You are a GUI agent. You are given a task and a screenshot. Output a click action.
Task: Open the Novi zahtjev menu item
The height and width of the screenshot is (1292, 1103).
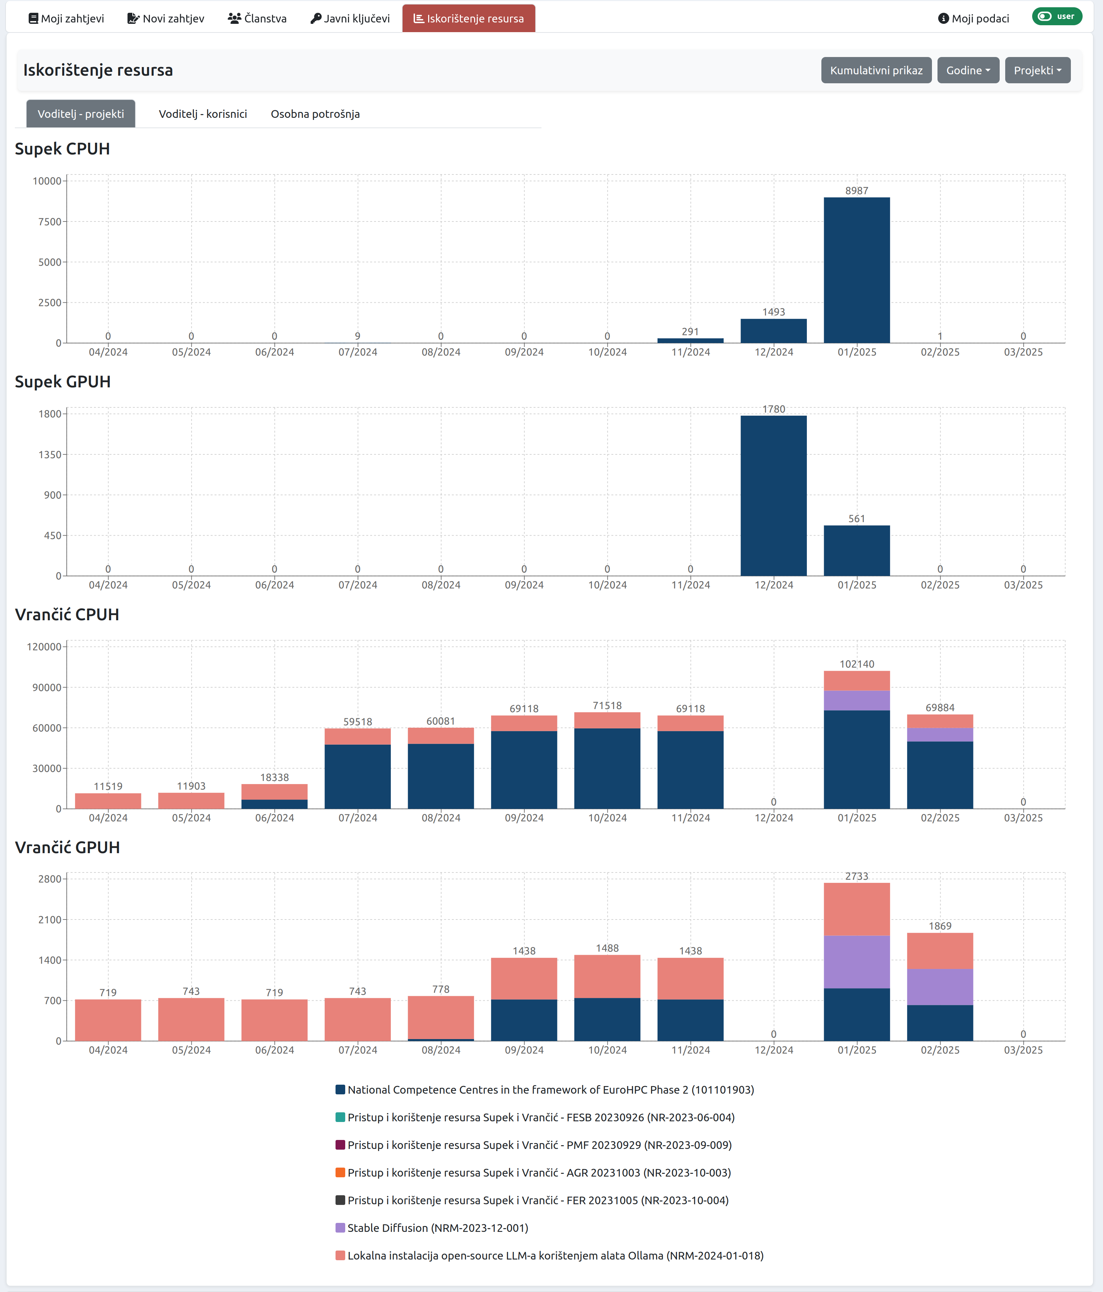(x=165, y=19)
